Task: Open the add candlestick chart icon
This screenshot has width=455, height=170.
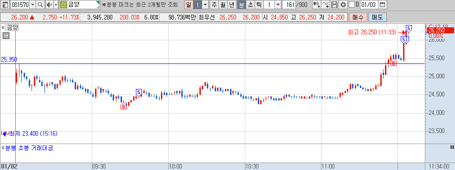Action: [317, 5]
